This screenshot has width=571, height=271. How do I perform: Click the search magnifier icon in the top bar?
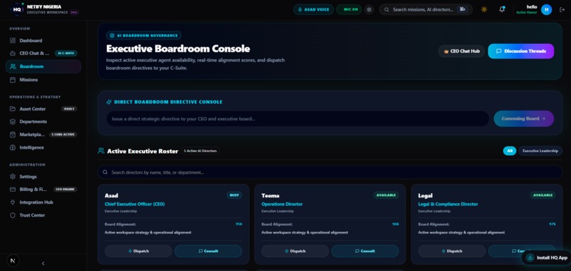tap(387, 9)
